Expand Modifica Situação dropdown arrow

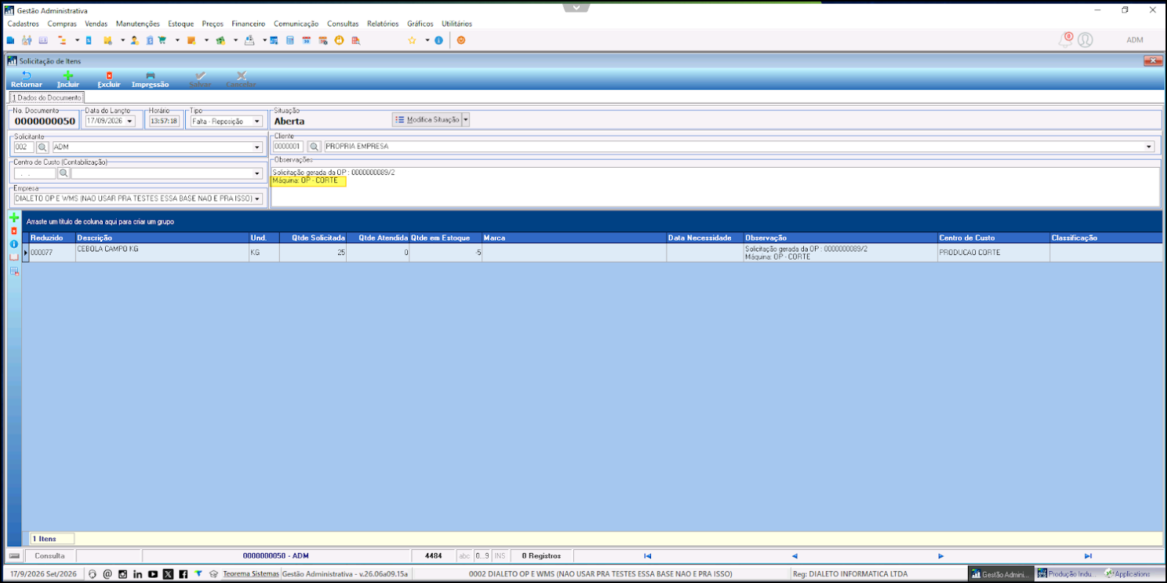tap(465, 120)
